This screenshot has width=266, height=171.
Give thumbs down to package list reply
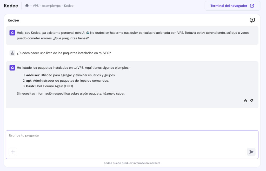tap(252, 101)
